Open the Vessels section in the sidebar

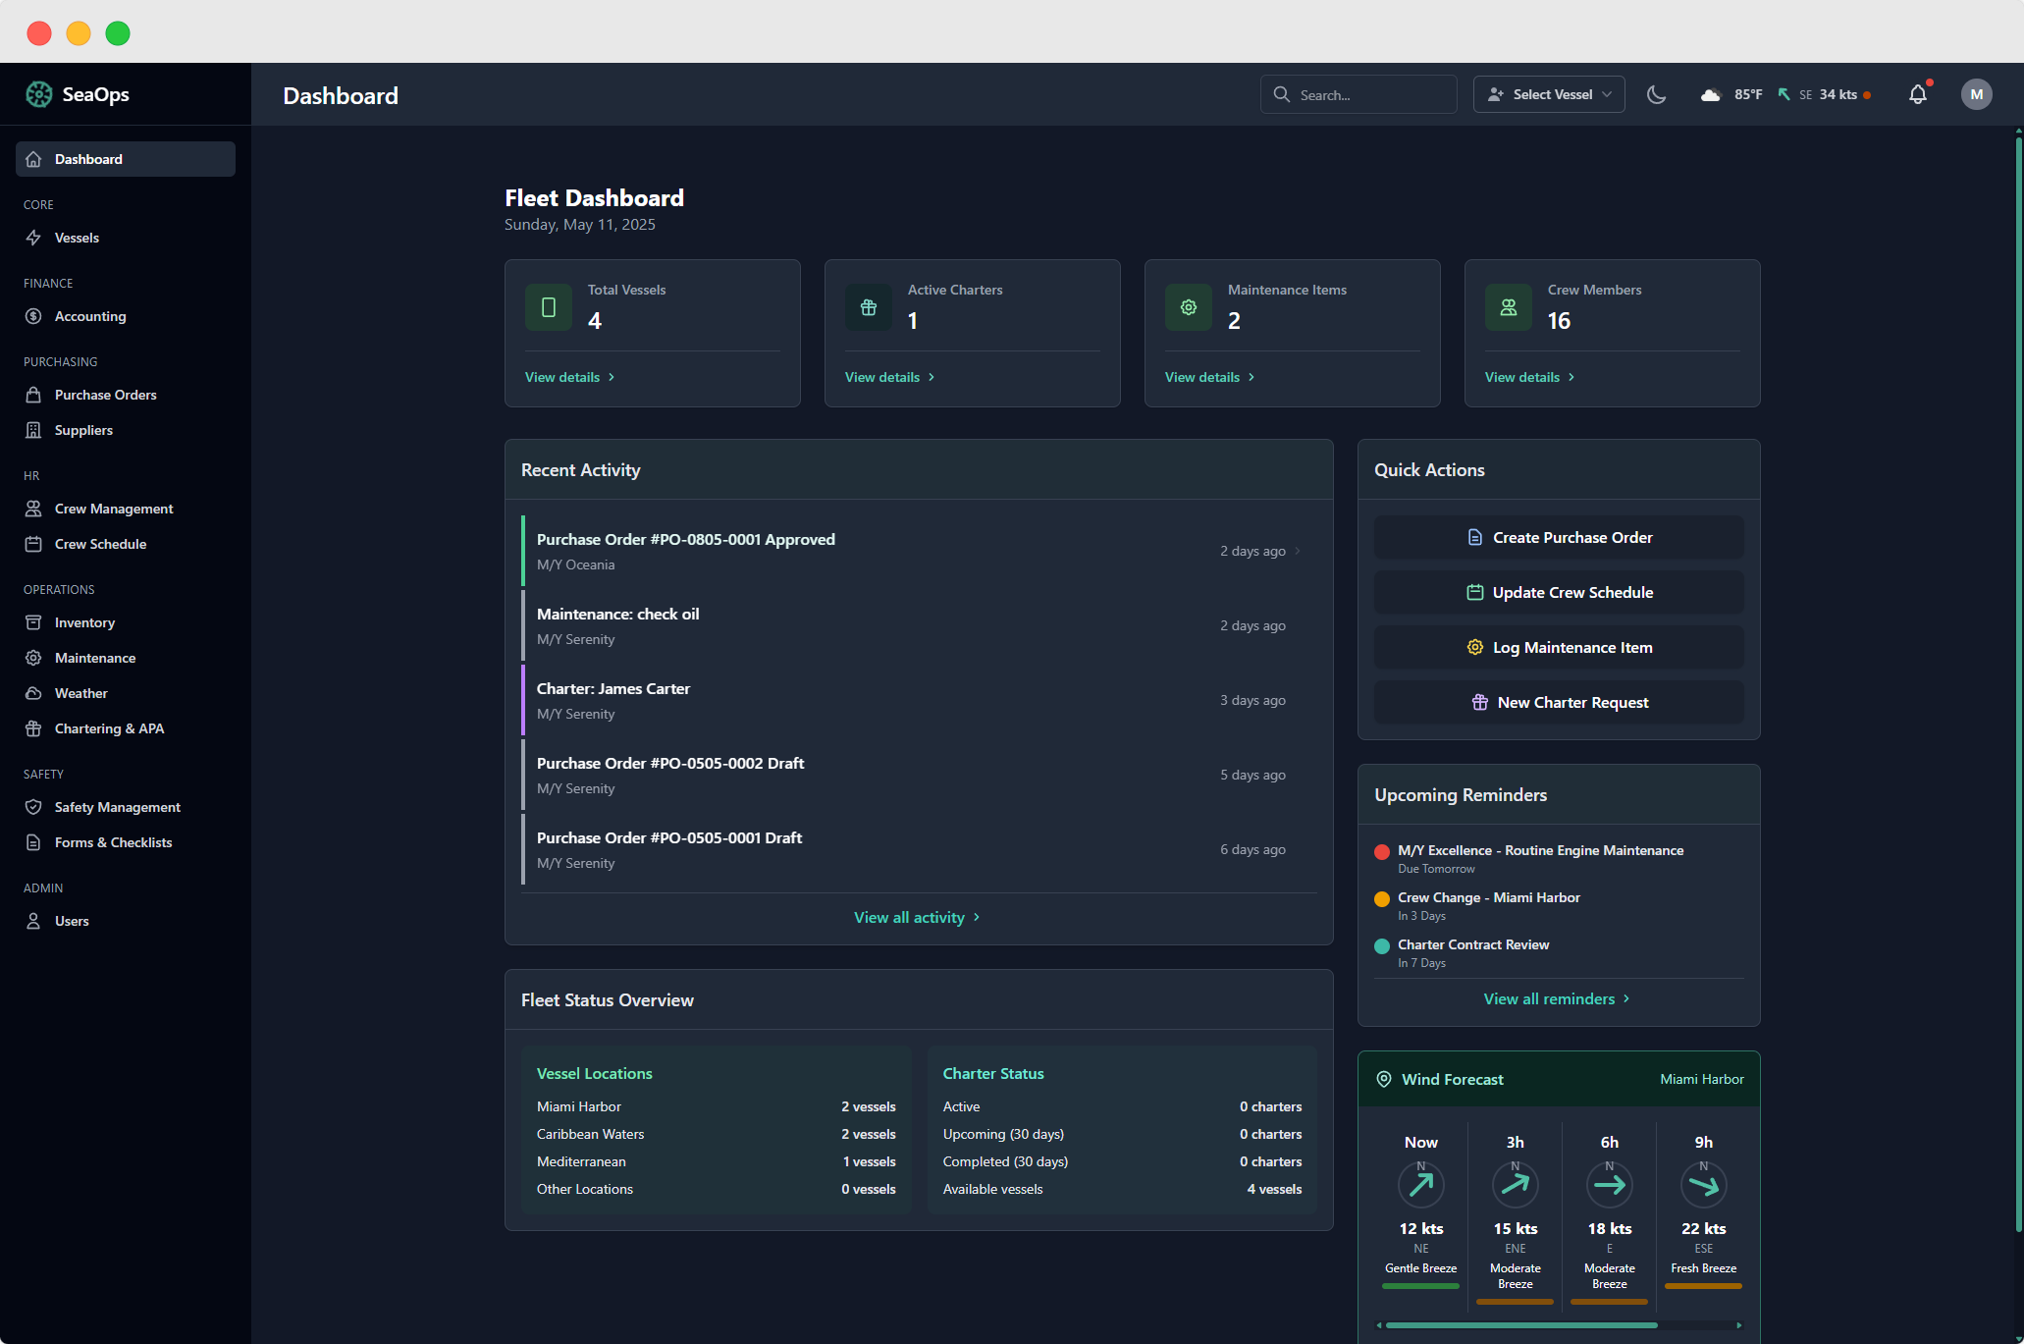77,238
